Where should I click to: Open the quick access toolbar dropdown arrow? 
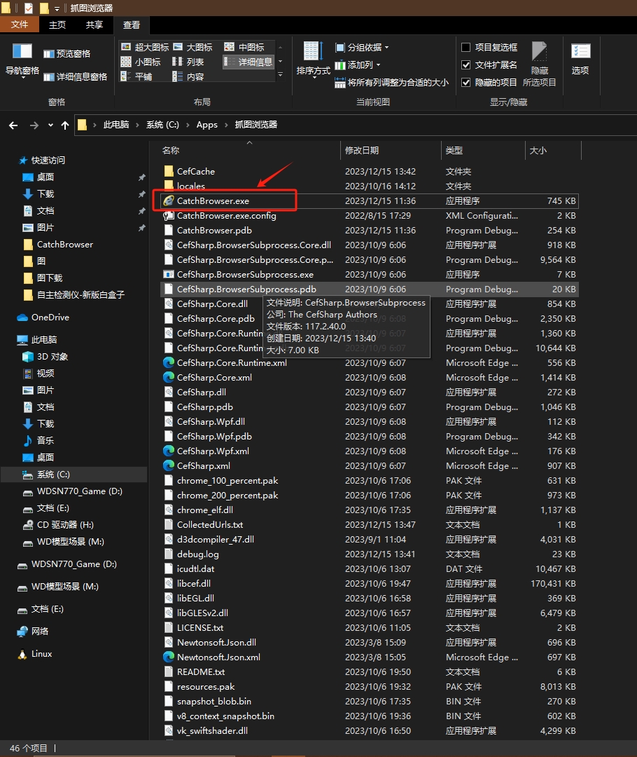57,8
